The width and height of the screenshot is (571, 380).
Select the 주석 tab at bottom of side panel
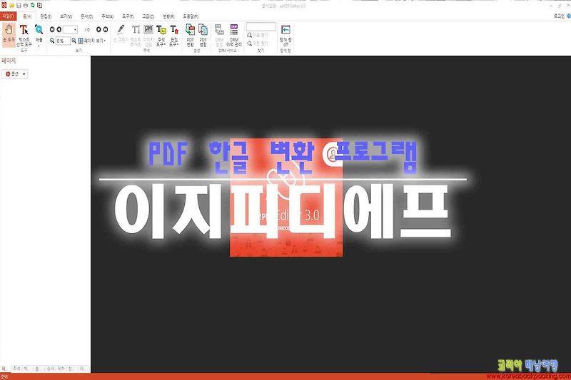[16, 369]
